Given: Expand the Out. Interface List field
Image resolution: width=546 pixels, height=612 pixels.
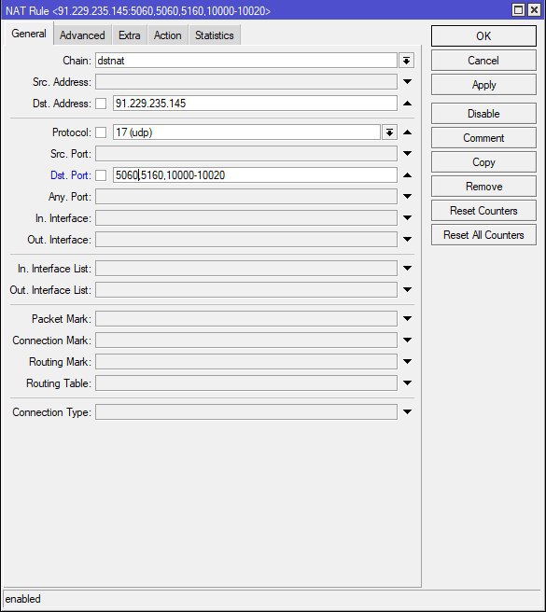Looking at the screenshot, I should 407,289.
